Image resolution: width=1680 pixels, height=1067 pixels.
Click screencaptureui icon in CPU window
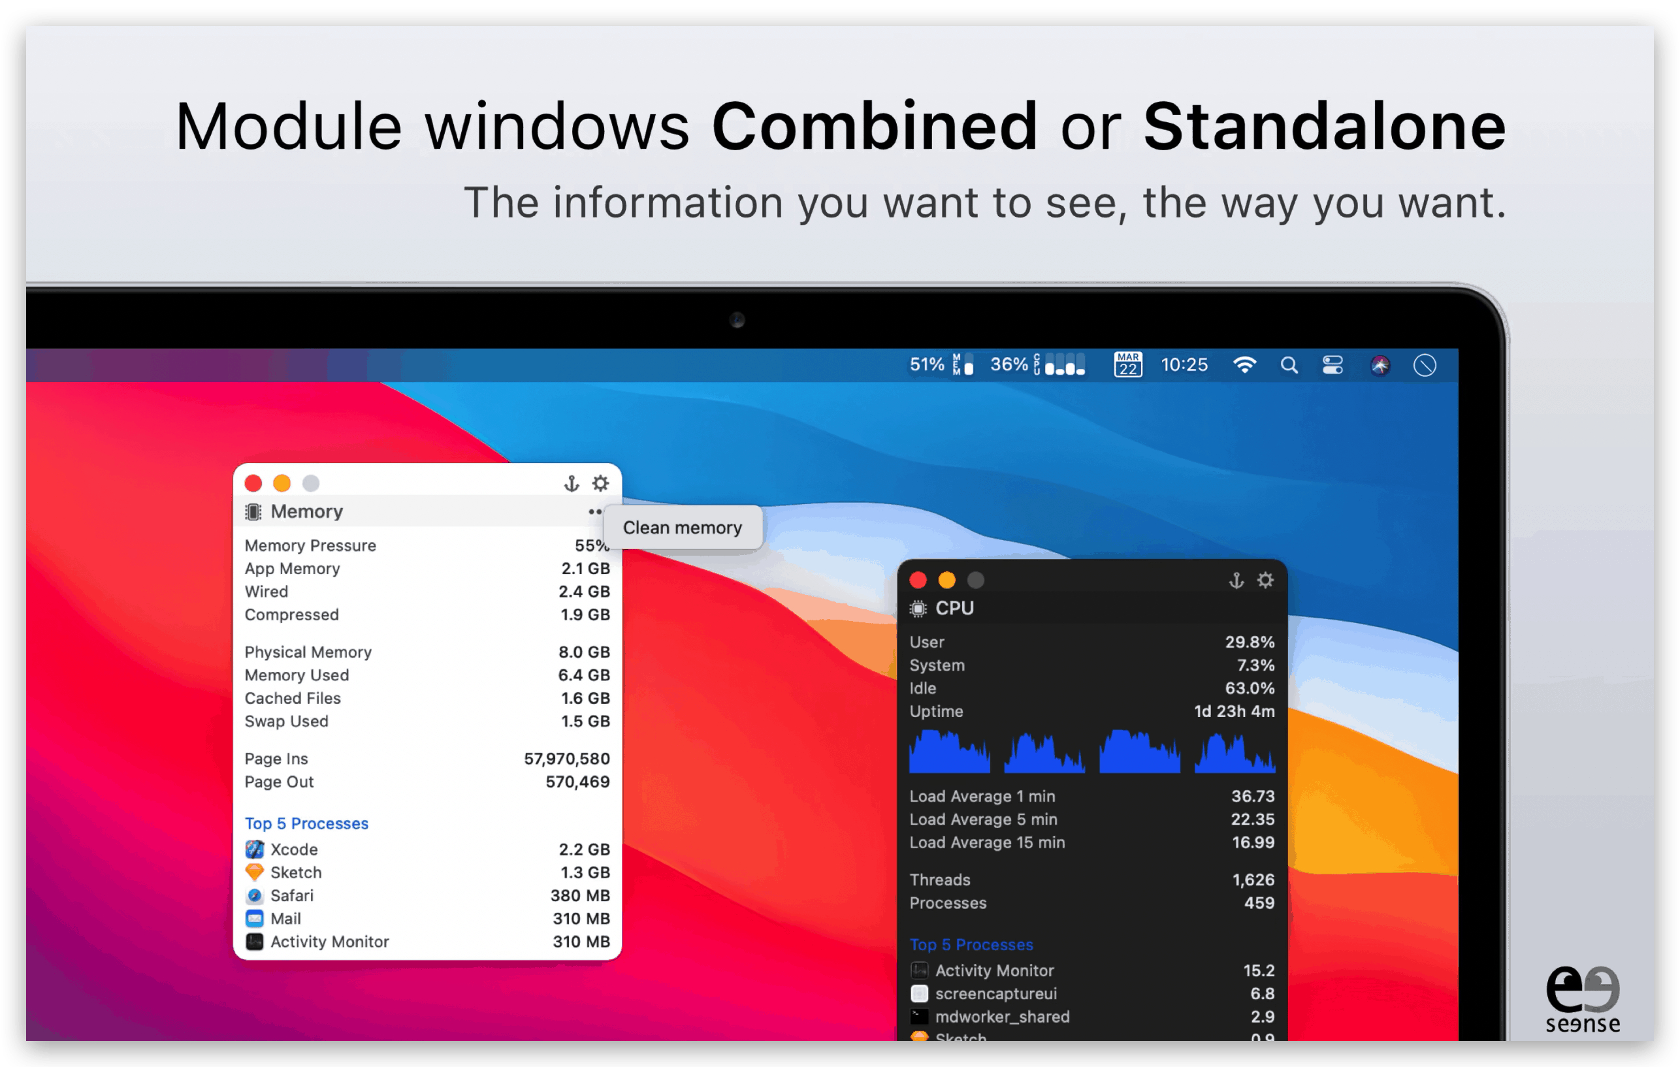pyautogui.click(x=920, y=994)
